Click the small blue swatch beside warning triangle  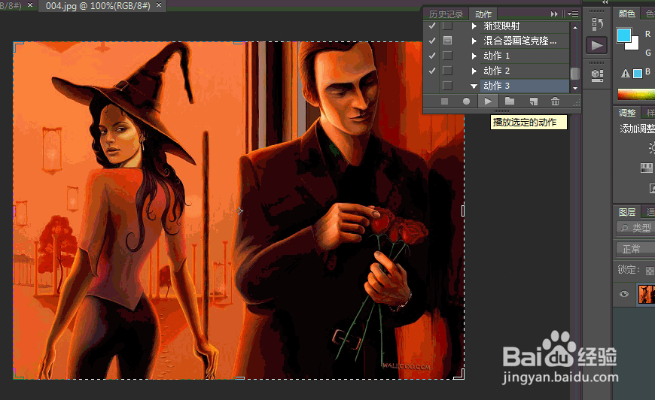[x=638, y=74]
